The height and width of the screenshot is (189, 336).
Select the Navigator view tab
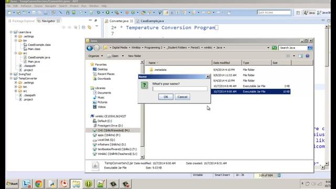coord(48,21)
